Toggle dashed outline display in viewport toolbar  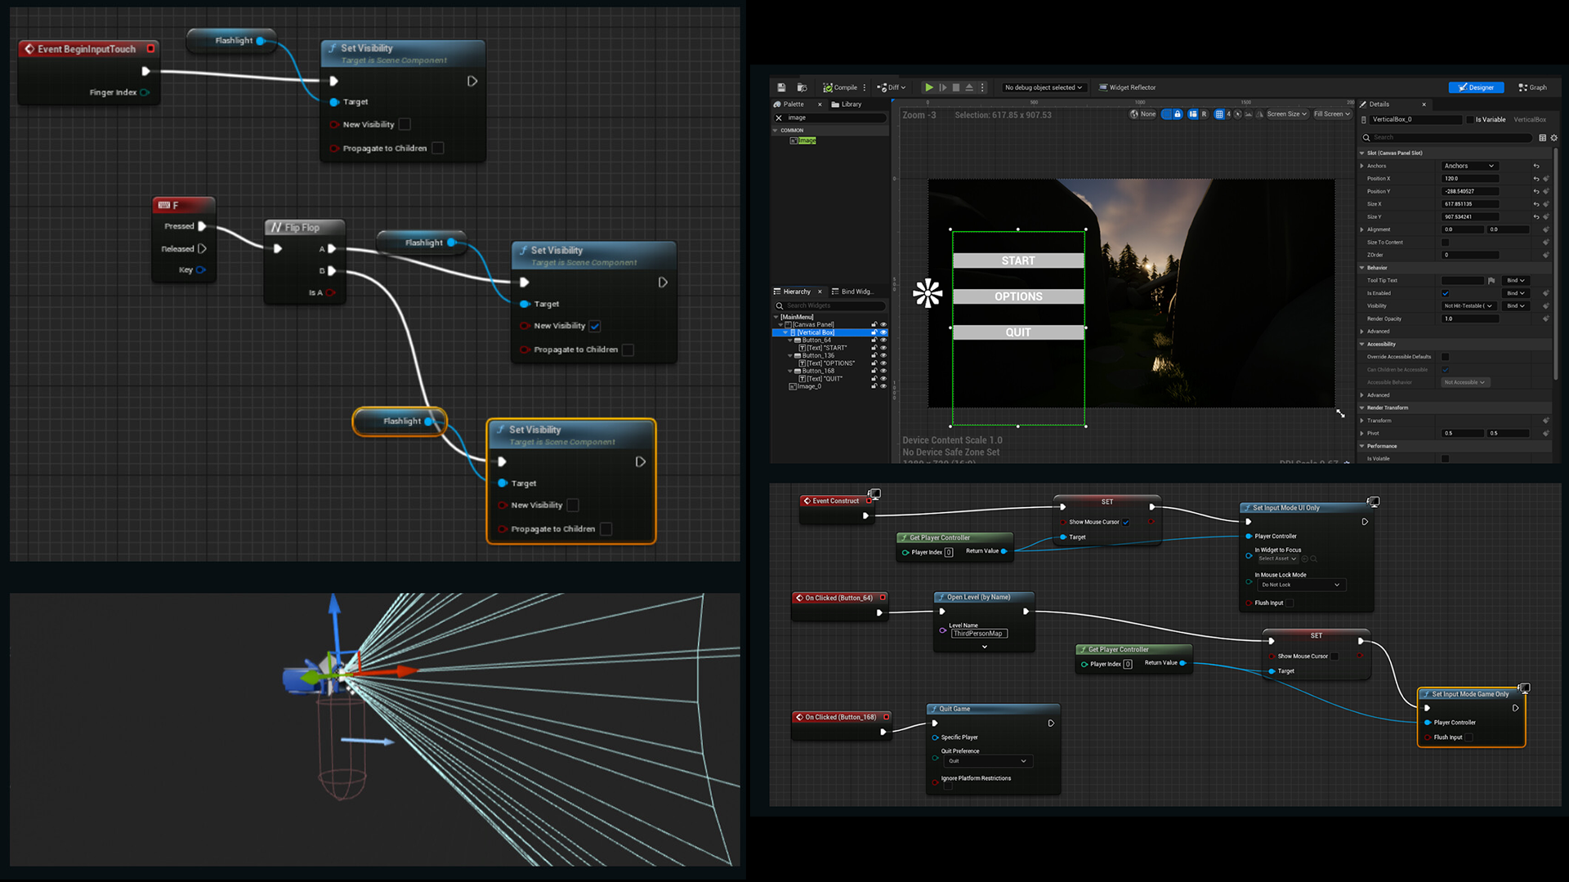[1166, 114]
